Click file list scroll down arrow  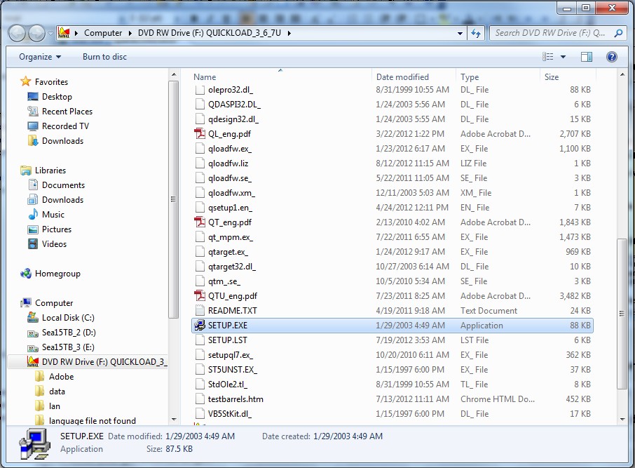pyautogui.click(x=622, y=420)
